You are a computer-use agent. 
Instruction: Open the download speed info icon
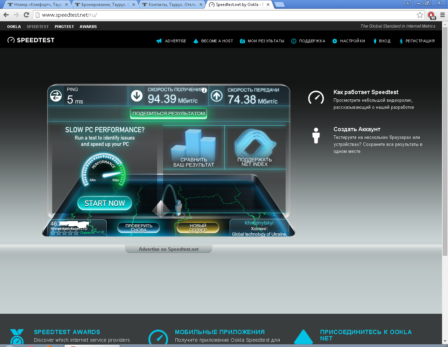point(204,90)
